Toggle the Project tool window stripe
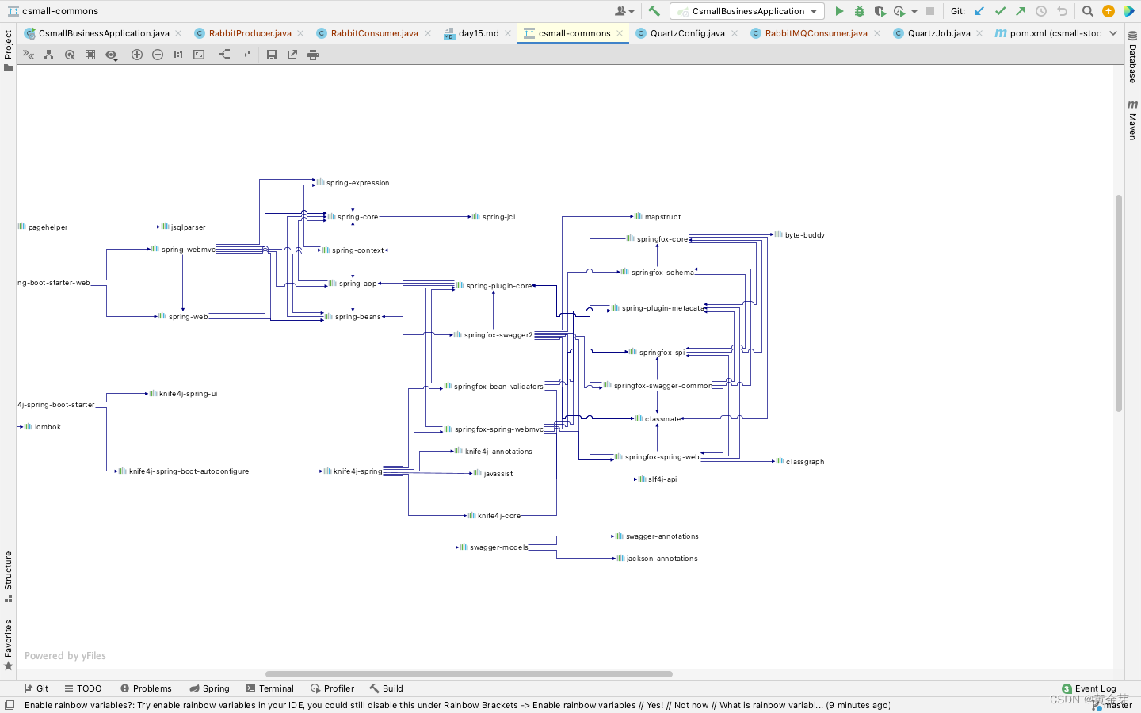Image resolution: width=1141 pixels, height=713 pixels. (8, 51)
